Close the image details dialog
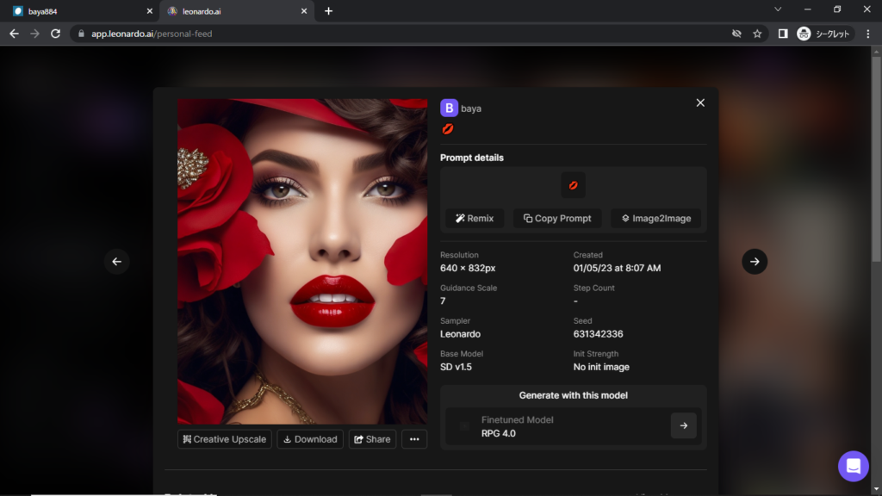This screenshot has width=882, height=496. click(x=700, y=102)
